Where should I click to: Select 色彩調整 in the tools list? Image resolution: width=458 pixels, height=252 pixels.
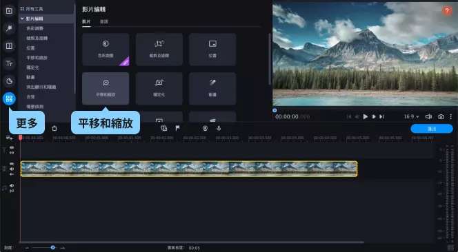coord(34,28)
